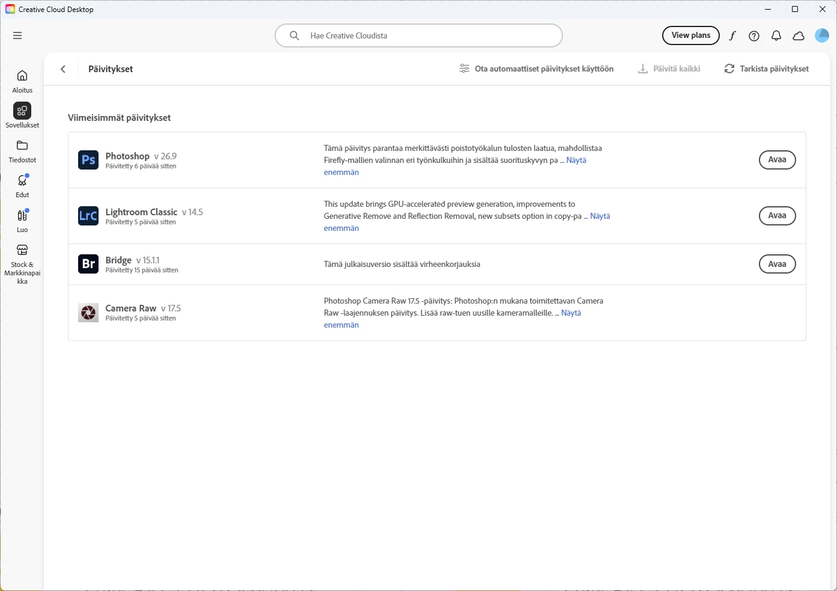The height and width of the screenshot is (591, 837).
Task: Open Lightroom Classic with Avaa button
Action: (778, 216)
